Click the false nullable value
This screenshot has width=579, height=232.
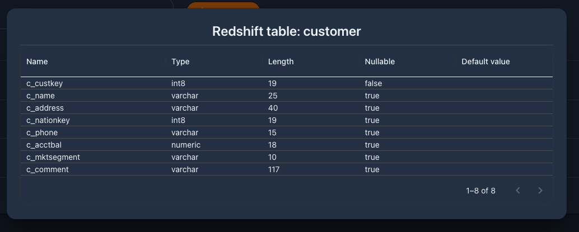point(373,83)
